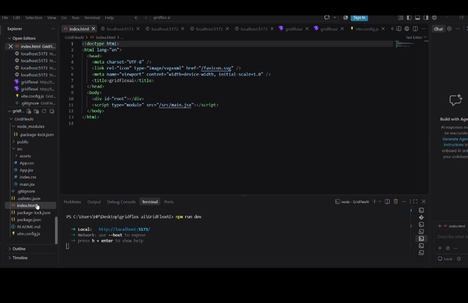The width and height of the screenshot is (468, 303).
Task: Open the Terminal menu
Action: [92, 17]
